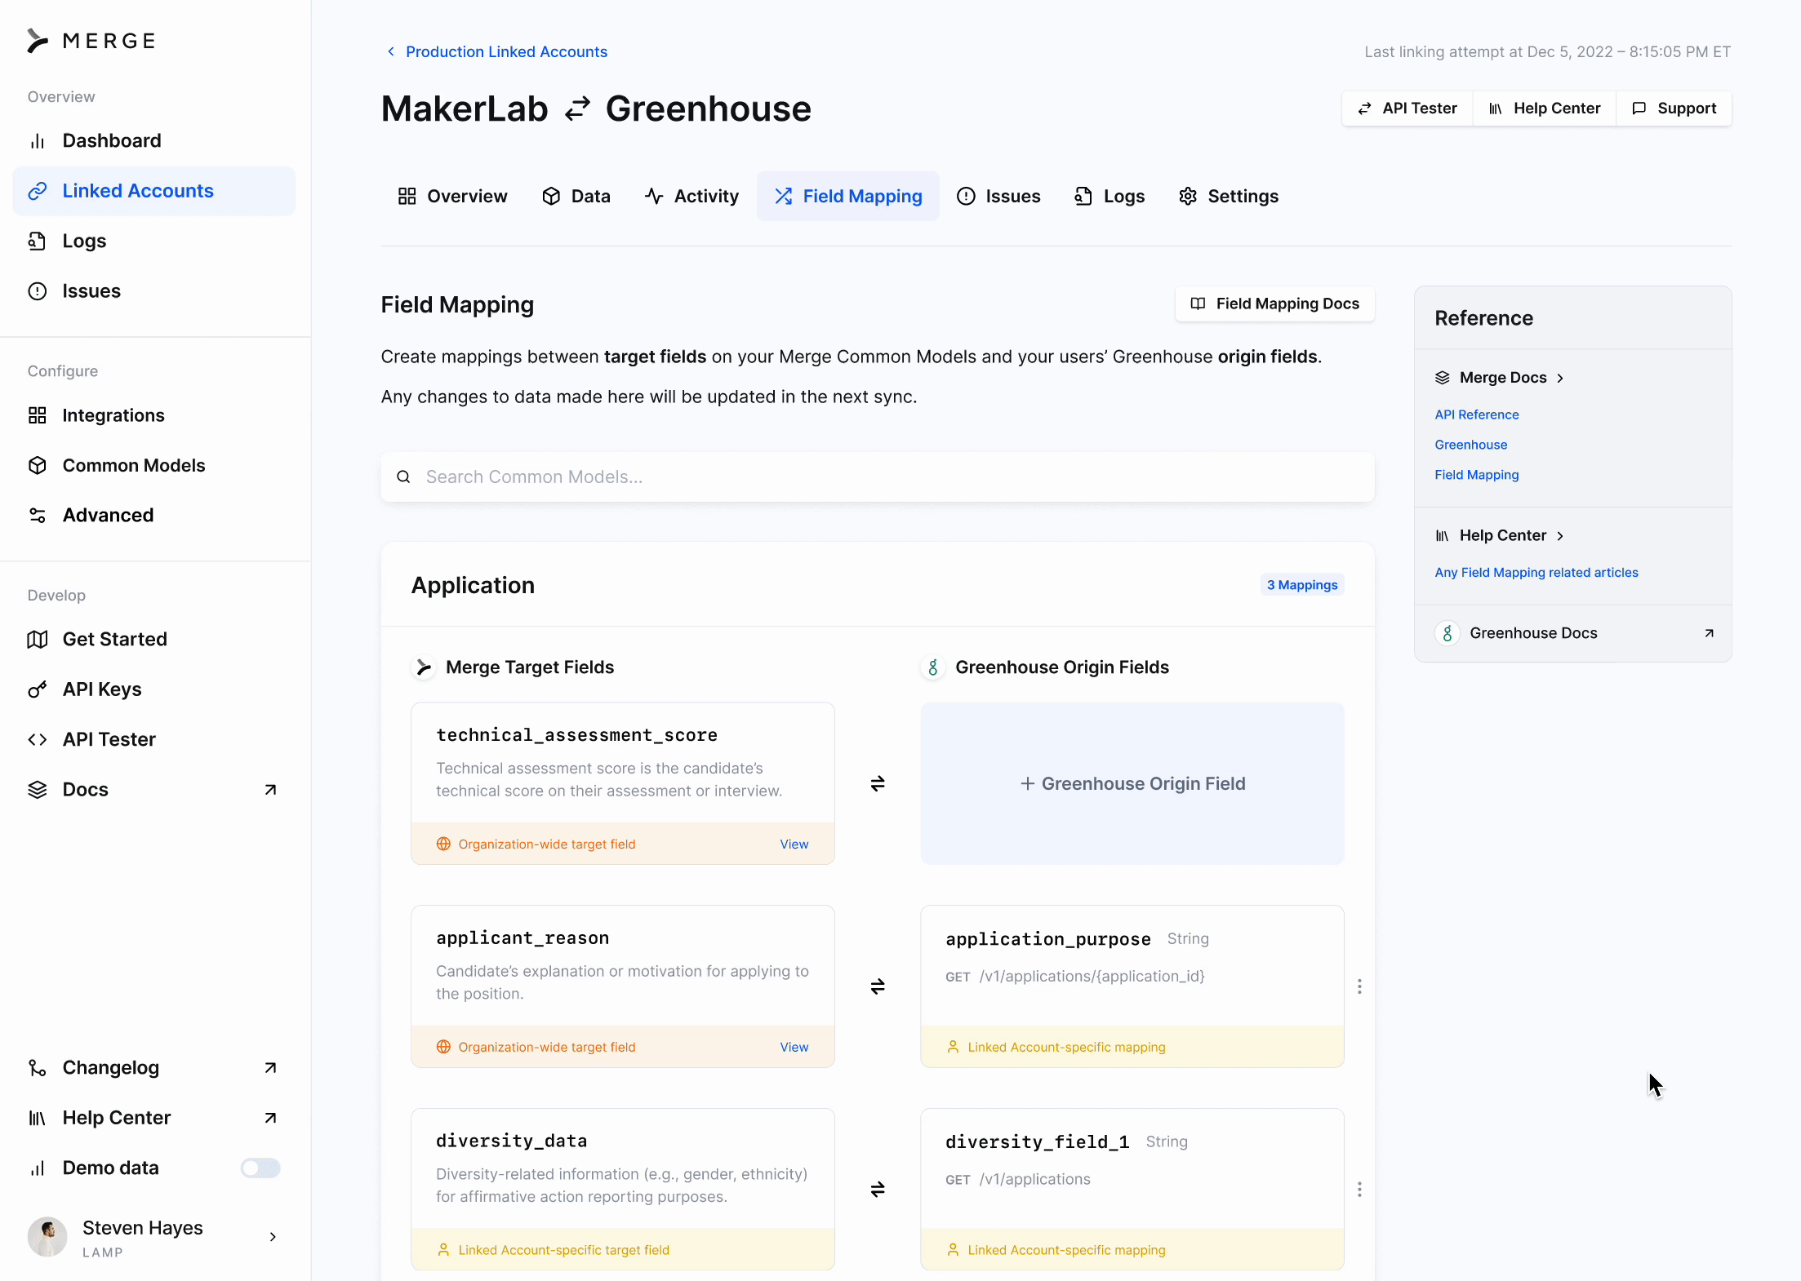View applicant_reason target field

coord(794,1047)
